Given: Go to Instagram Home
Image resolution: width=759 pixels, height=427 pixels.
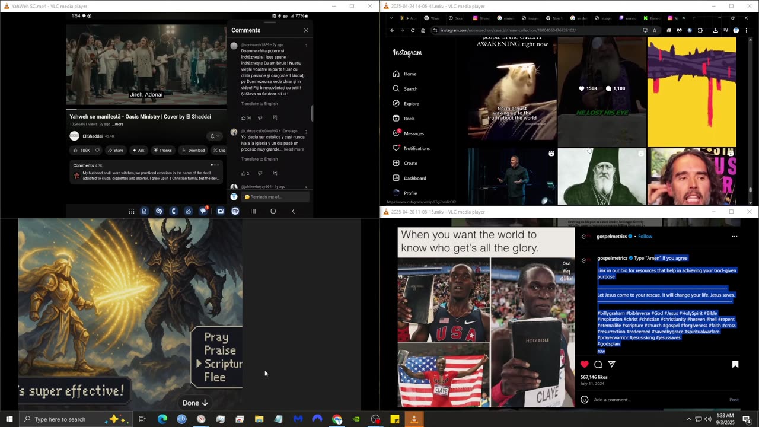Looking at the screenshot, I should click(x=404, y=74).
